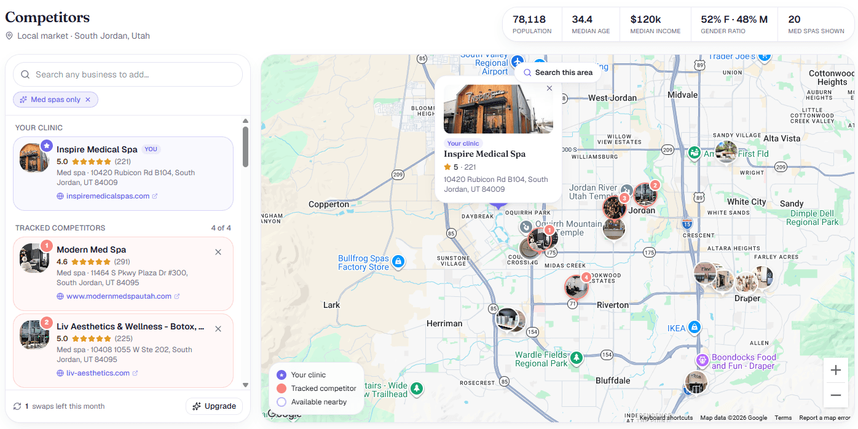This screenshot has width=858, height=429.
Task: Click the Median Age 34.4 stat
Action: pyautogui.click(x=591, y=25)
